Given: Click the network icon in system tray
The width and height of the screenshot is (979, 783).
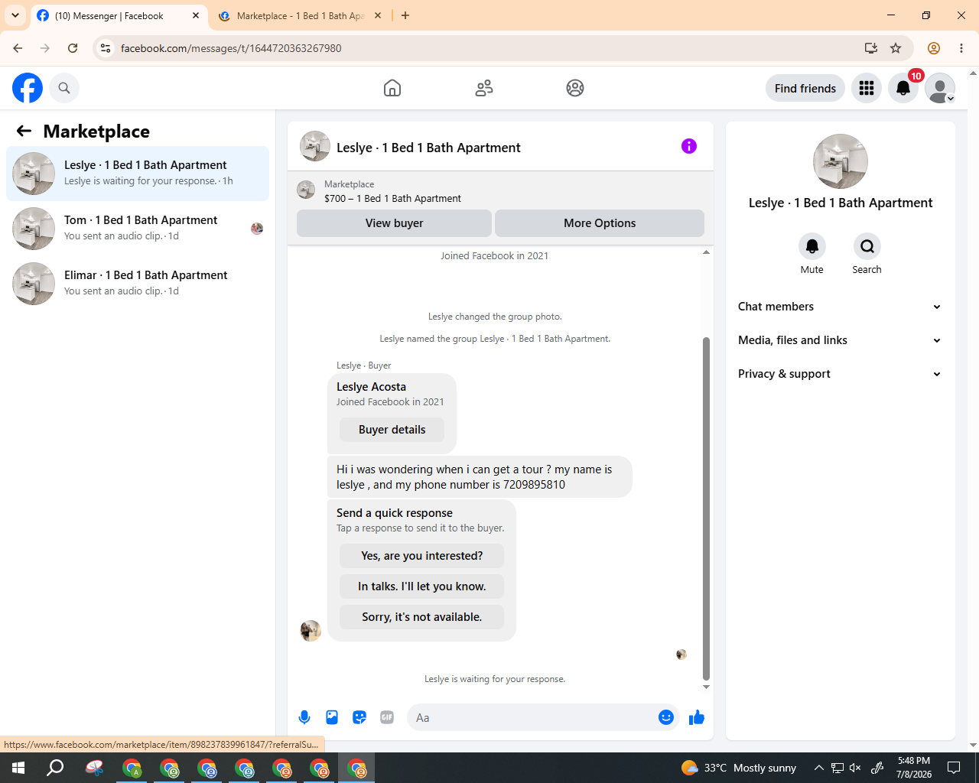Looking at the screenshot, I should pyautogui.click(x=837, y=768).
